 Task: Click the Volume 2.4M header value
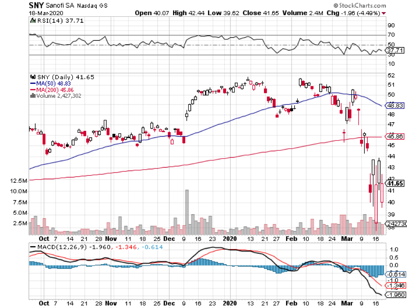click(x=303, y=13)
